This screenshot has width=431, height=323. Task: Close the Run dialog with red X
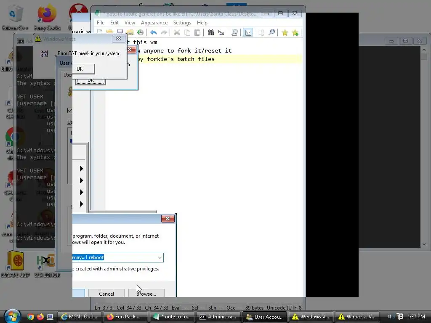tap(168, 218)
